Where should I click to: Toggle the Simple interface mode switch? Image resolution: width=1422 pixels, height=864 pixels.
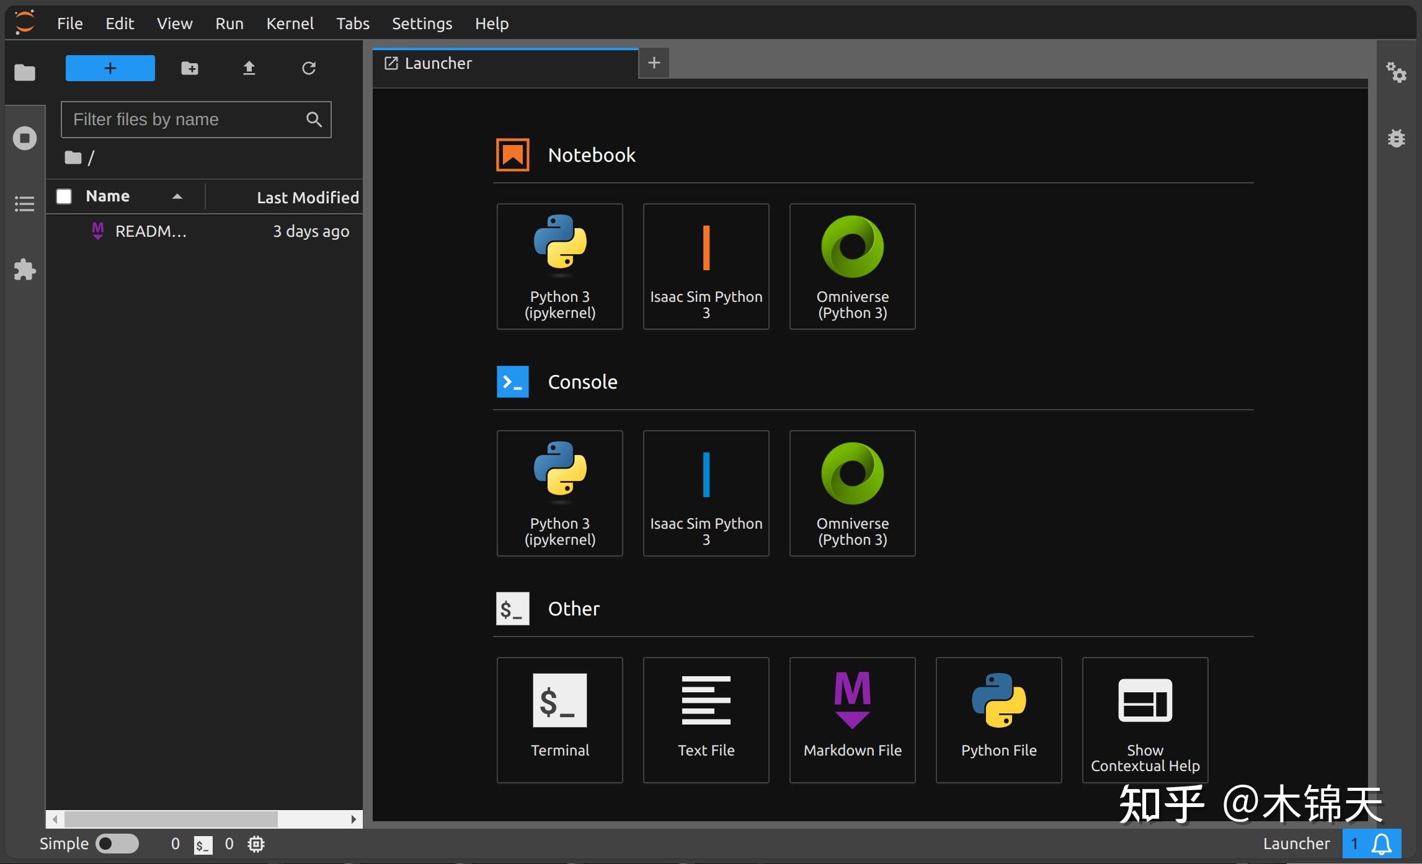click(117, 844)
